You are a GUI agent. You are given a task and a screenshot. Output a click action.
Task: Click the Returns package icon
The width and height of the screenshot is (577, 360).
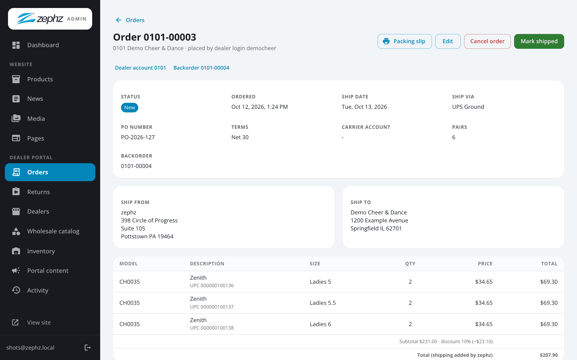pos(16,192)
